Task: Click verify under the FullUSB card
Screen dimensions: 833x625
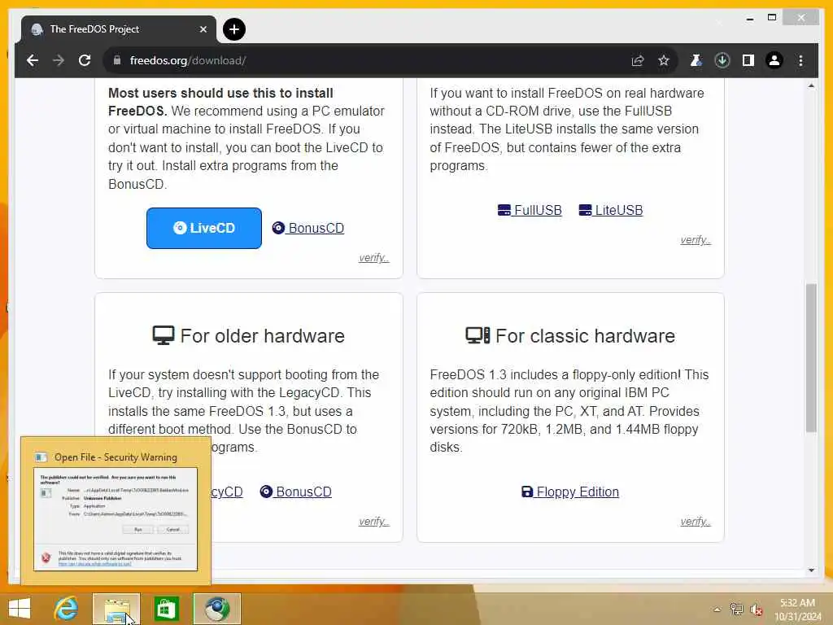Action: tap(696, 240)
